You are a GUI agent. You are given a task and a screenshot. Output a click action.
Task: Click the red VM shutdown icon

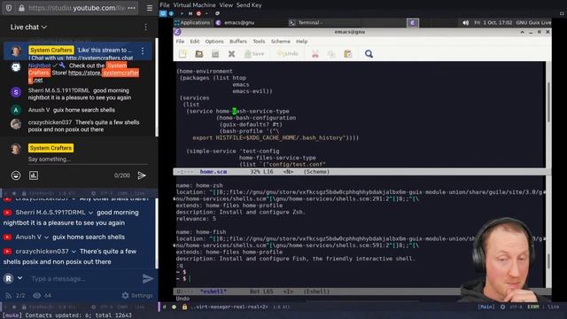[198, 13]
